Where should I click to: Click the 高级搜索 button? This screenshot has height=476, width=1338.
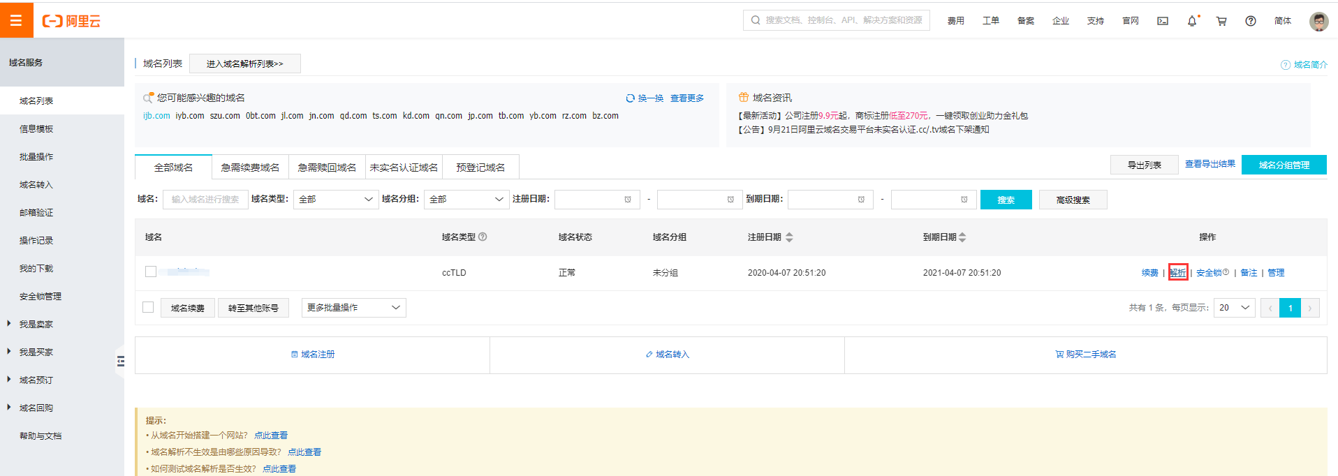1073,200
